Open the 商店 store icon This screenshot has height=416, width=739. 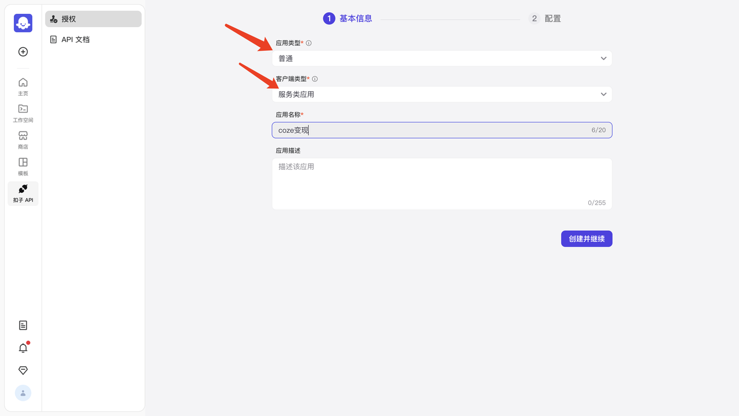pos(23,140)
